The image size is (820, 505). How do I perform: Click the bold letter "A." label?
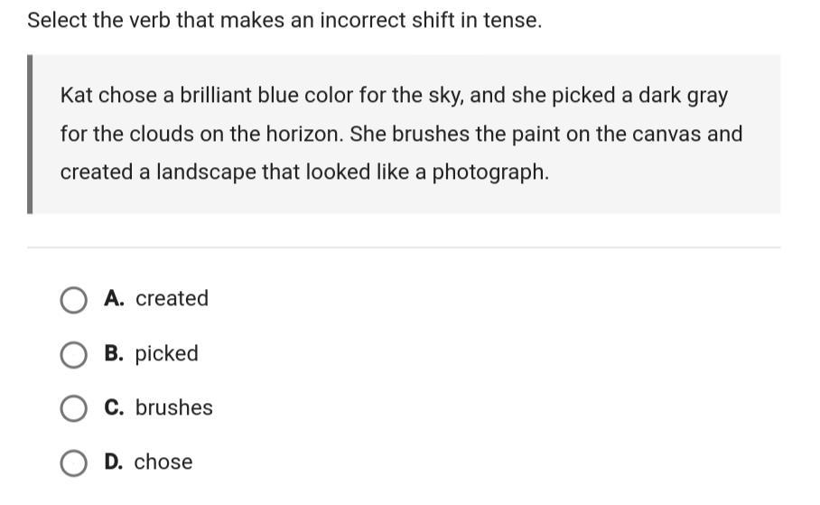point(114,298)
